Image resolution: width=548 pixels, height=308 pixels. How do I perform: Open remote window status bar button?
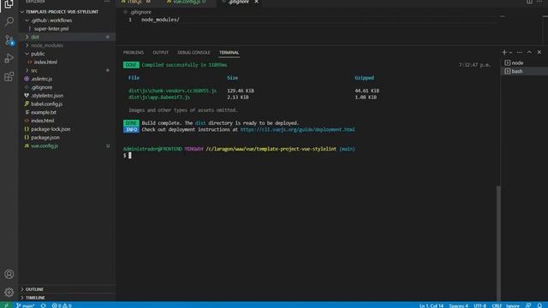click(6, 305)
